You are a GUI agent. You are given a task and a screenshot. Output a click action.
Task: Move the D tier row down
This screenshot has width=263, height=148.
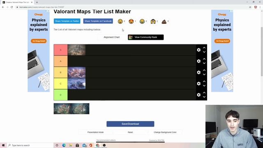click(x=204, y=97)
